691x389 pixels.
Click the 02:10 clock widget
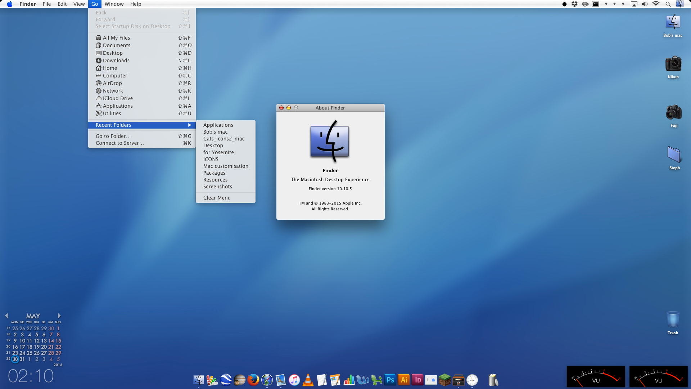click(x=31, y=376)
